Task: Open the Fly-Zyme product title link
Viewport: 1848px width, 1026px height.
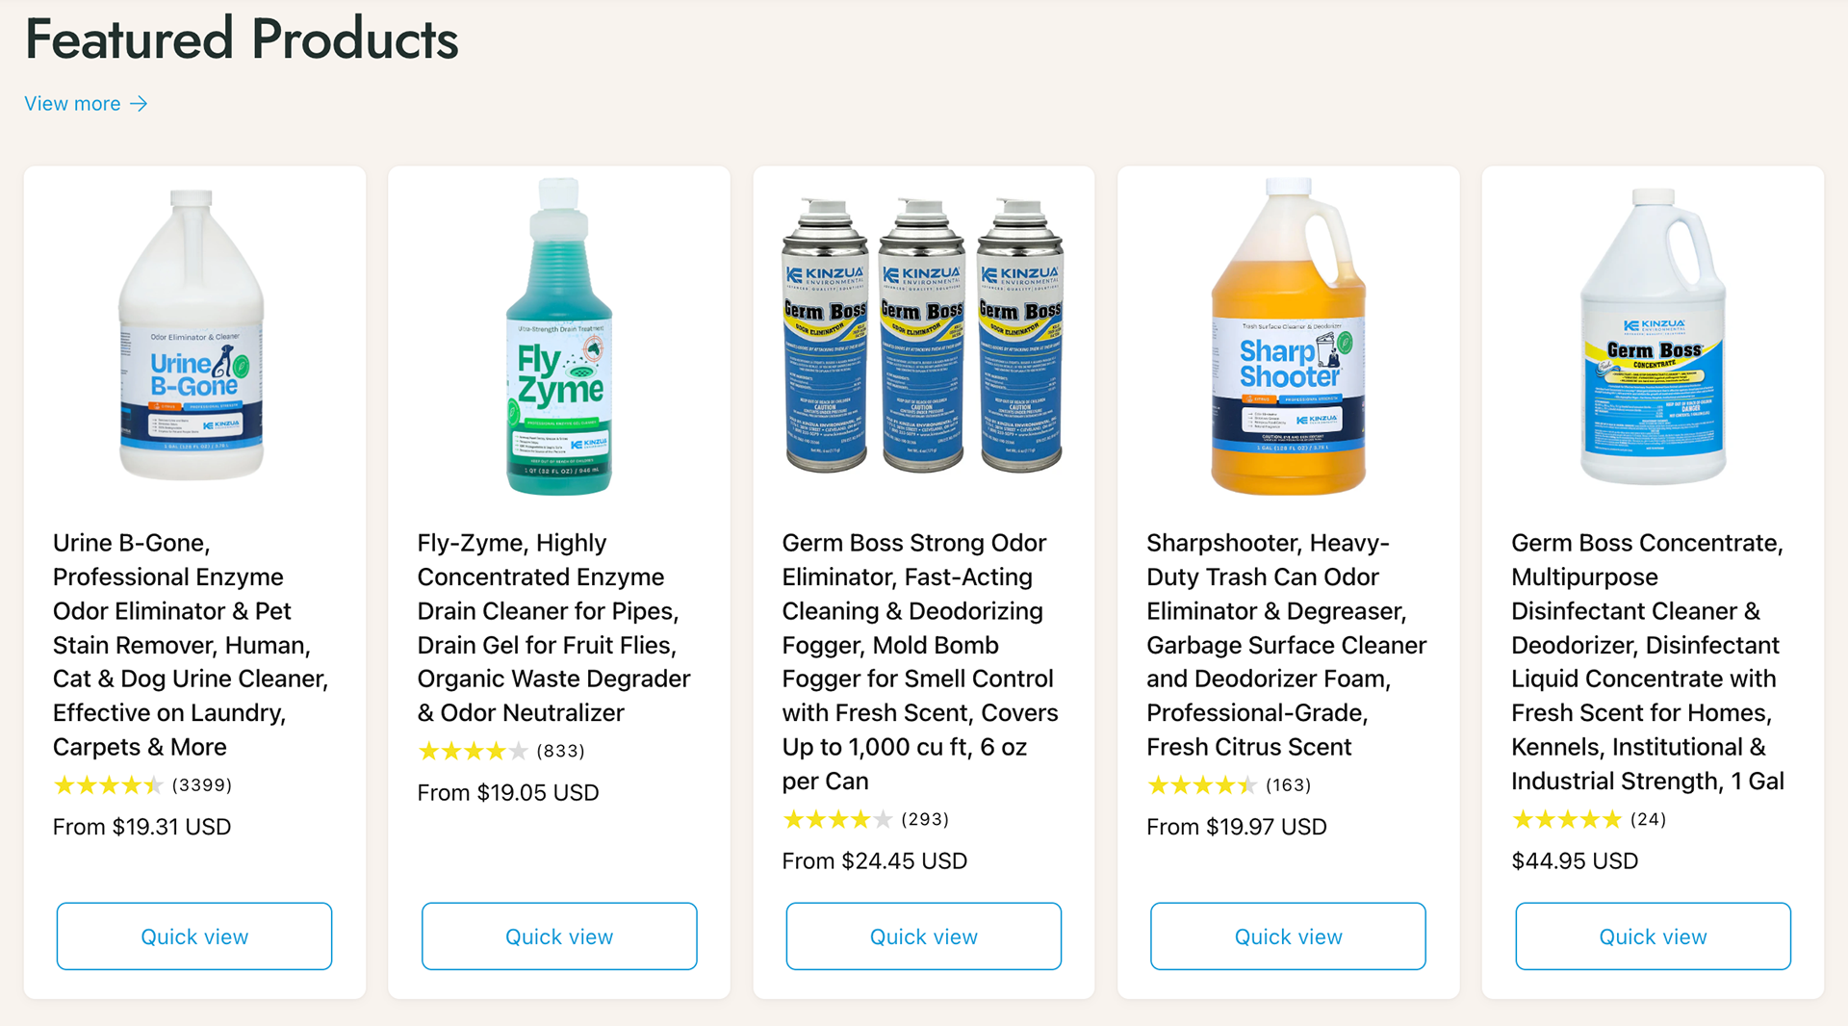Action: pyautogui.click(x=553, y=628)
